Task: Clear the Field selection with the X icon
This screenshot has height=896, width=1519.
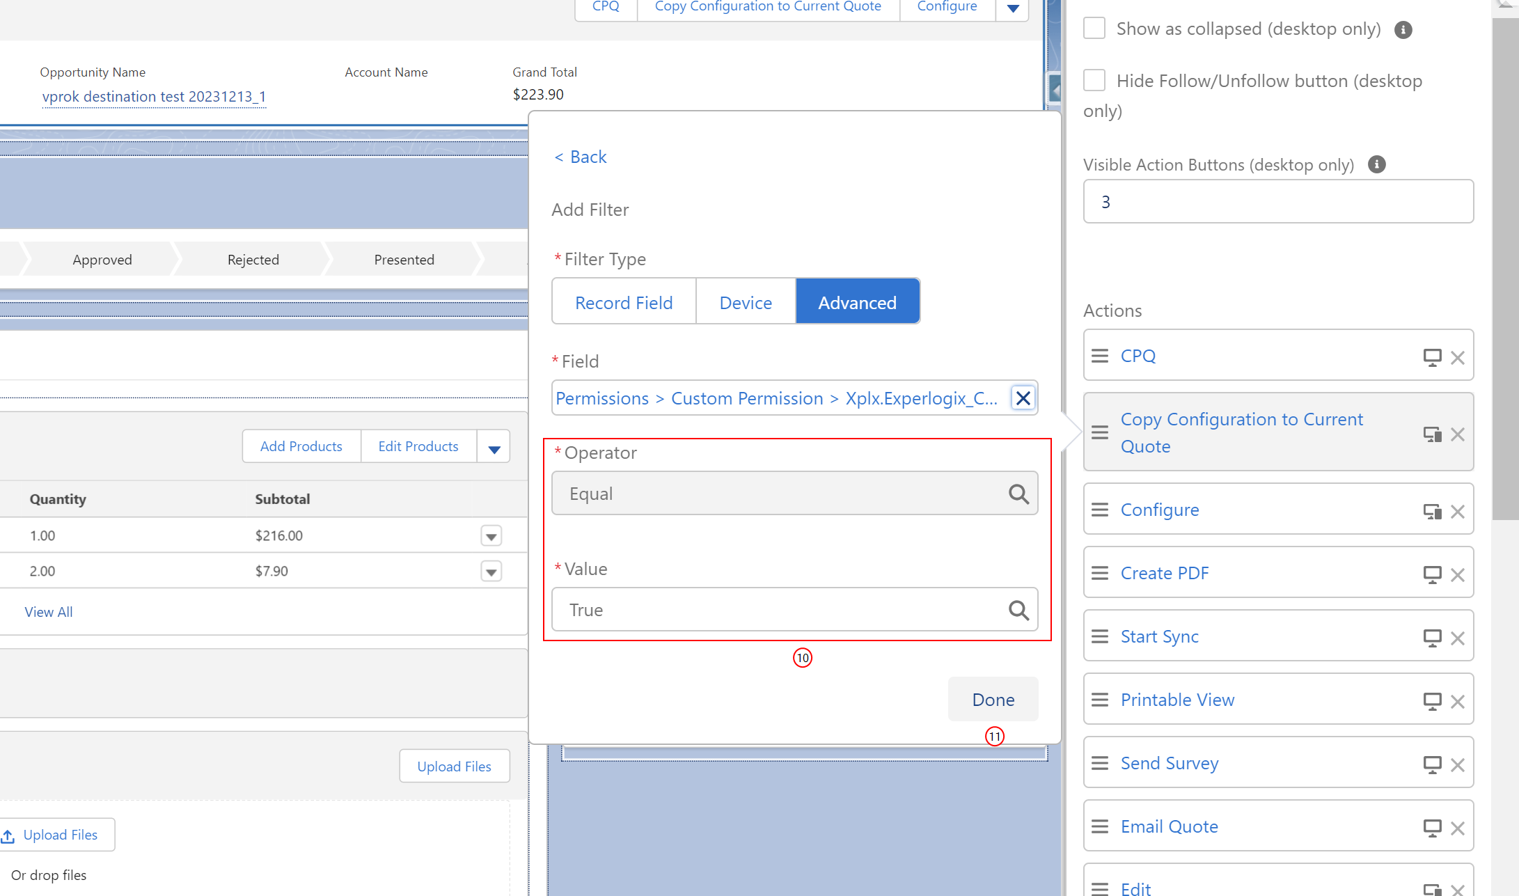Action: 1023,398
